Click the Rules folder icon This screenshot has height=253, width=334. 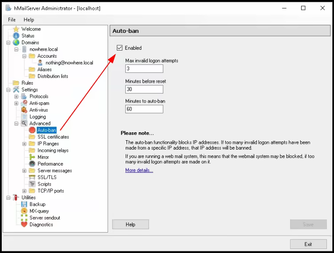click(x=16, y=83)
